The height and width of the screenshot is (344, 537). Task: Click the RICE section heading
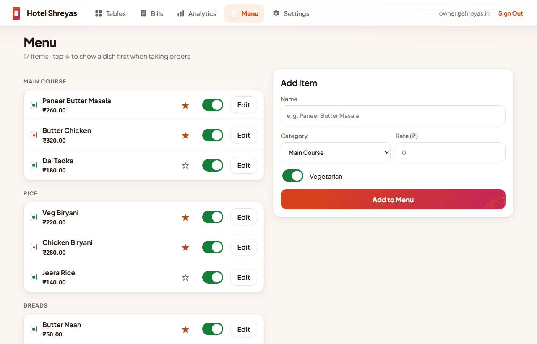tap(31, 193)
